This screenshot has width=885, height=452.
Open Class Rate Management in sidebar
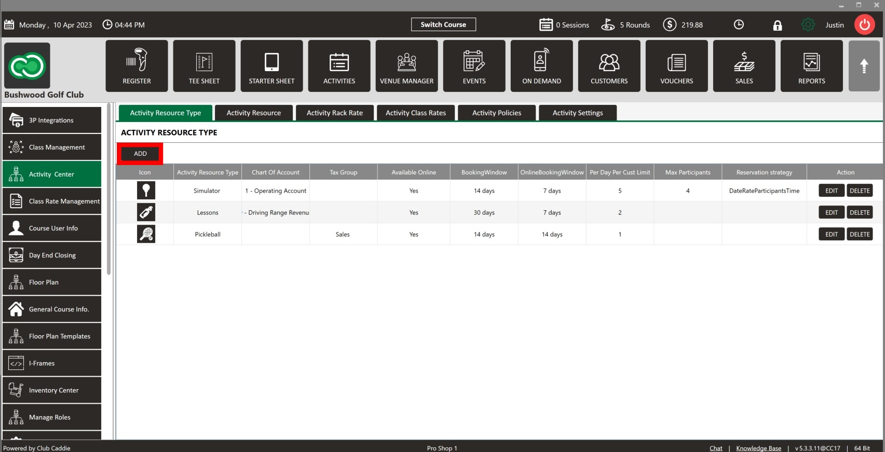[52, 201]
